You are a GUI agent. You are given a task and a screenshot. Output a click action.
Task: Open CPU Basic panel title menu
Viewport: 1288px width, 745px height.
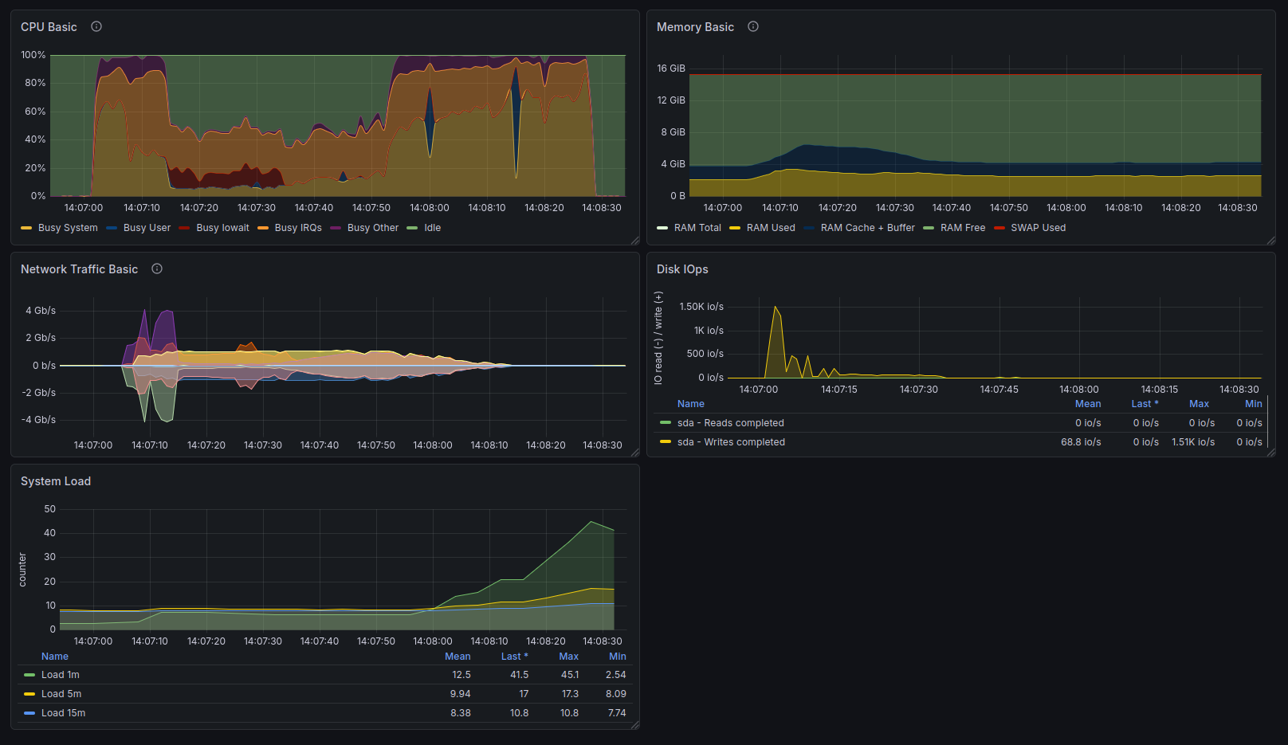point(49,27)
